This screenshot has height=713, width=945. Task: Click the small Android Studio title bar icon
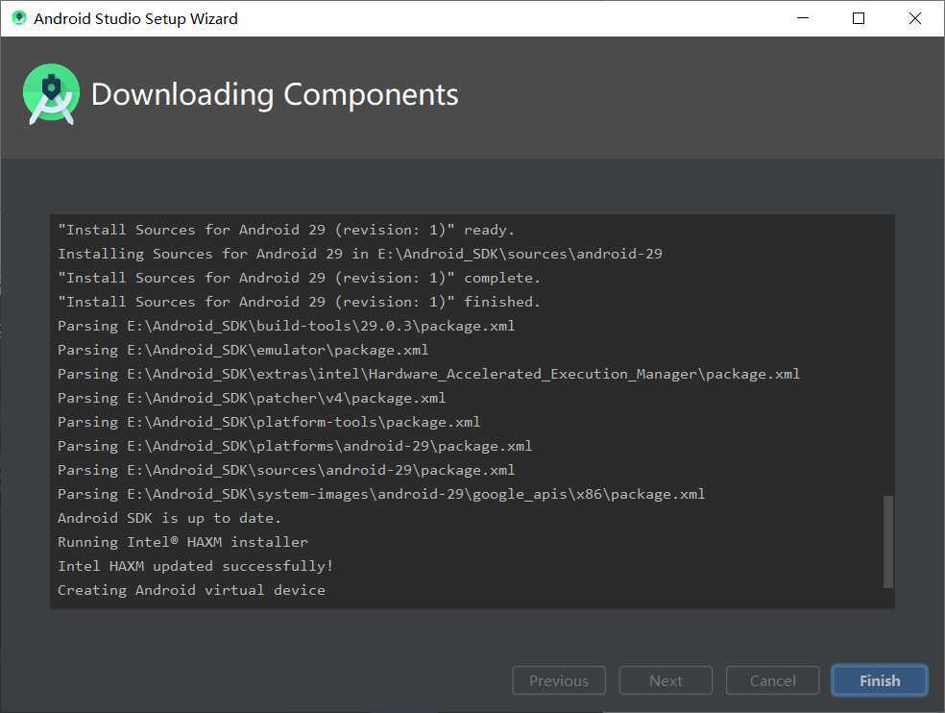click(x=18, y=18)
